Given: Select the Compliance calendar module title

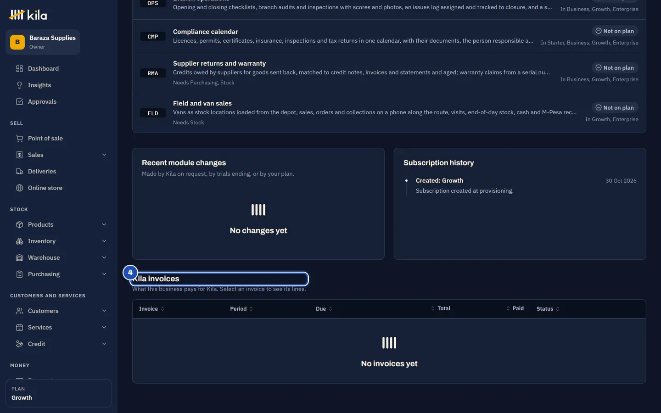Looking at the screenshot, I should tap(205, 32).
